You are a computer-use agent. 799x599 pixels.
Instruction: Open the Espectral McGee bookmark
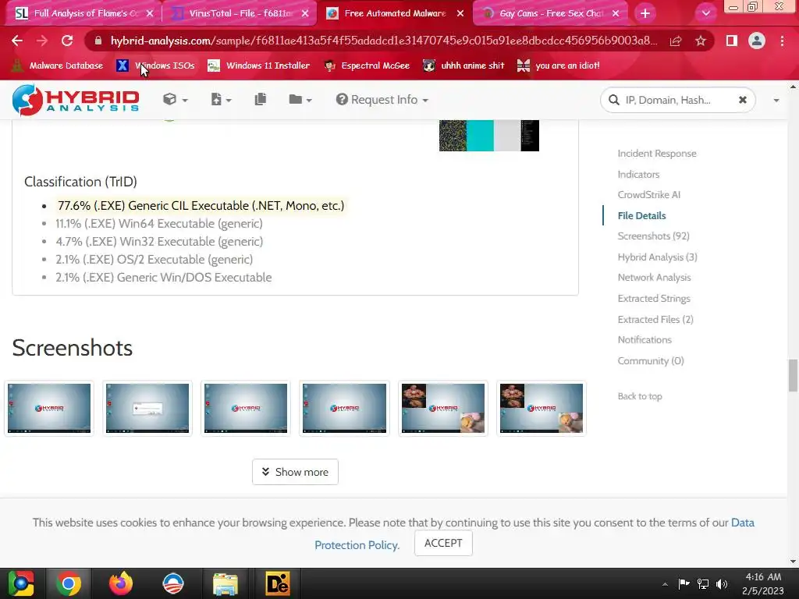(x=367, y=66)
